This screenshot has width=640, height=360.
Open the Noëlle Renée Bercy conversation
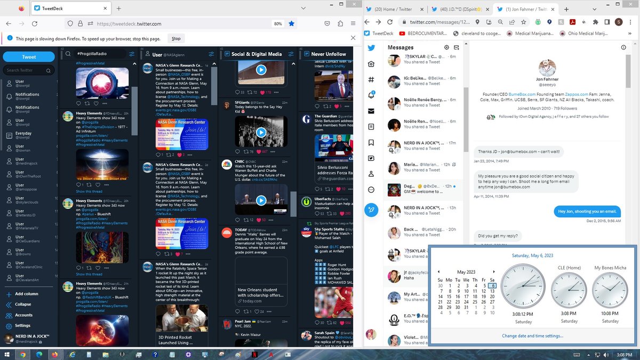(x=423, y=103)
